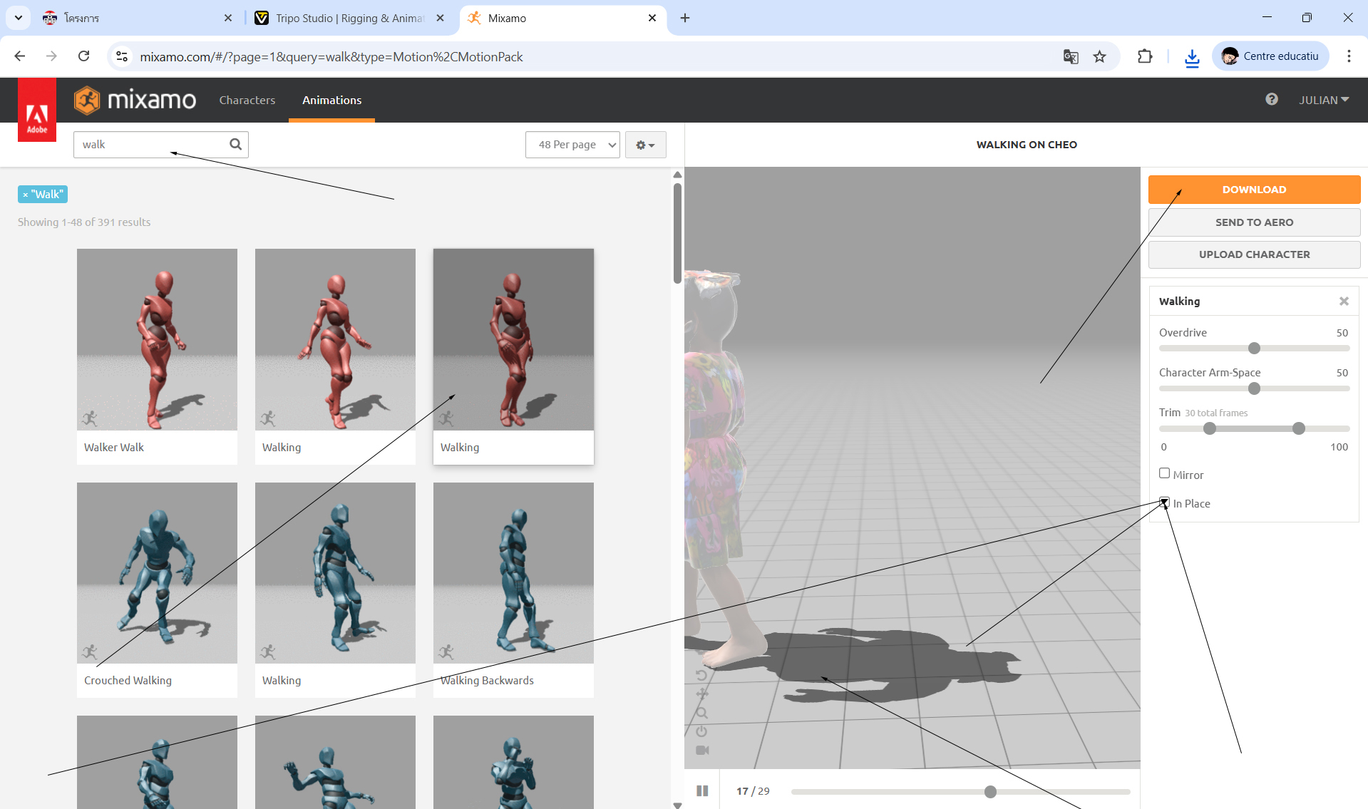The height and width of the screenshot is (809, 1368).
Task: Open browser downloads icon
Action: 1191,56
